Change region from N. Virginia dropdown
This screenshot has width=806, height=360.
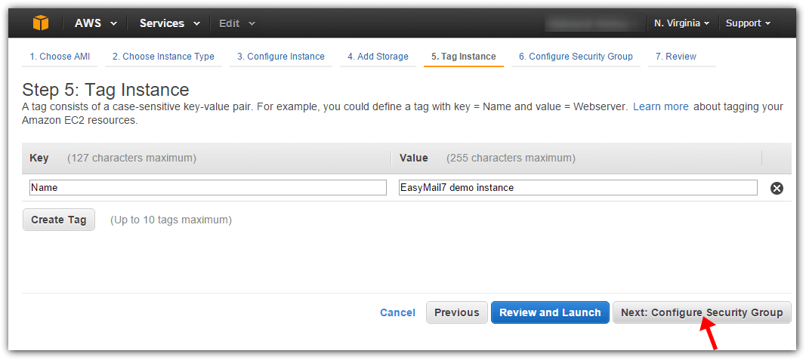click(681, 23)
